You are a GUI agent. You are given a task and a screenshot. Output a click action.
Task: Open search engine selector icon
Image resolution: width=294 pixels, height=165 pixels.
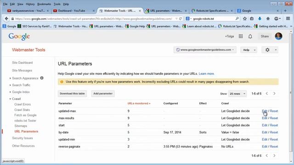(188, 18)
